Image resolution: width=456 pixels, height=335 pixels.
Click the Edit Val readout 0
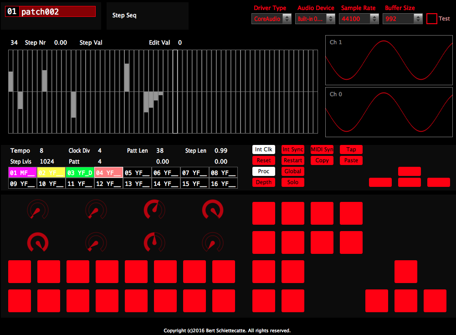(x=180, y=42)
